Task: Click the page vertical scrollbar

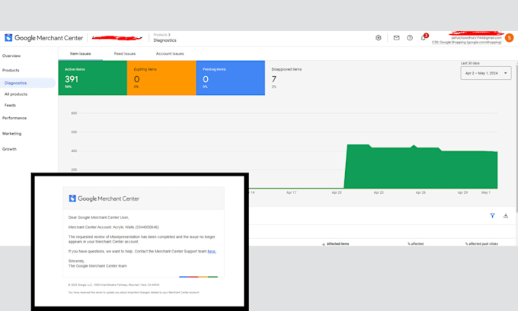Action: (516, 137)
